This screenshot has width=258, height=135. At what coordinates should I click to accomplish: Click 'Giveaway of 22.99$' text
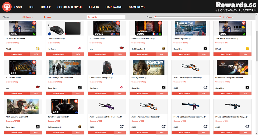180,43
